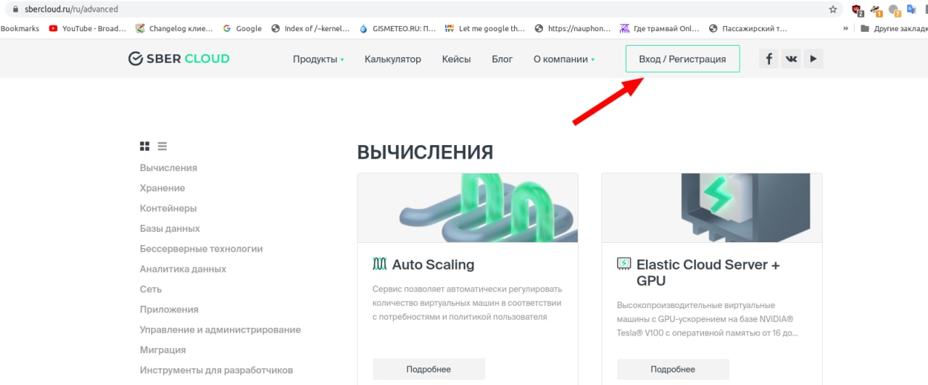Select Хранение in the category sidebar
This screenshot has height=385, width=928.
point(162,188)
